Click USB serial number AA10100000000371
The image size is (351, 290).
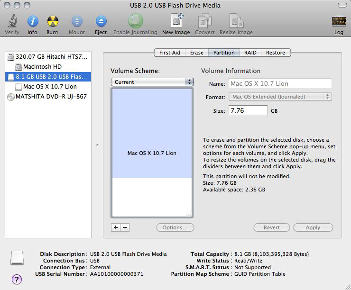coord(116,274)
